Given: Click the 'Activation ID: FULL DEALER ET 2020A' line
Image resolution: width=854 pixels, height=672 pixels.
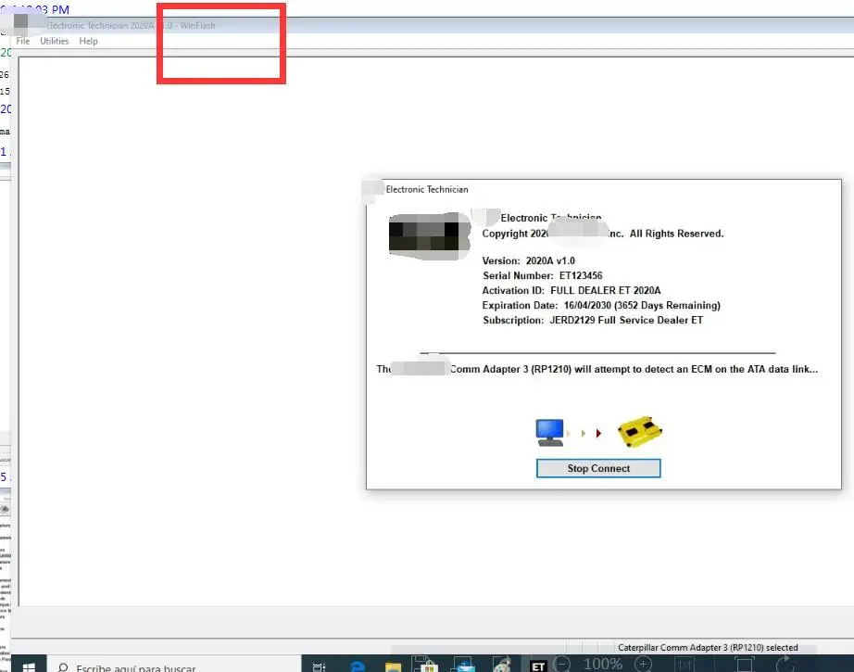Looking at the screenshot, I should [571, 290].
